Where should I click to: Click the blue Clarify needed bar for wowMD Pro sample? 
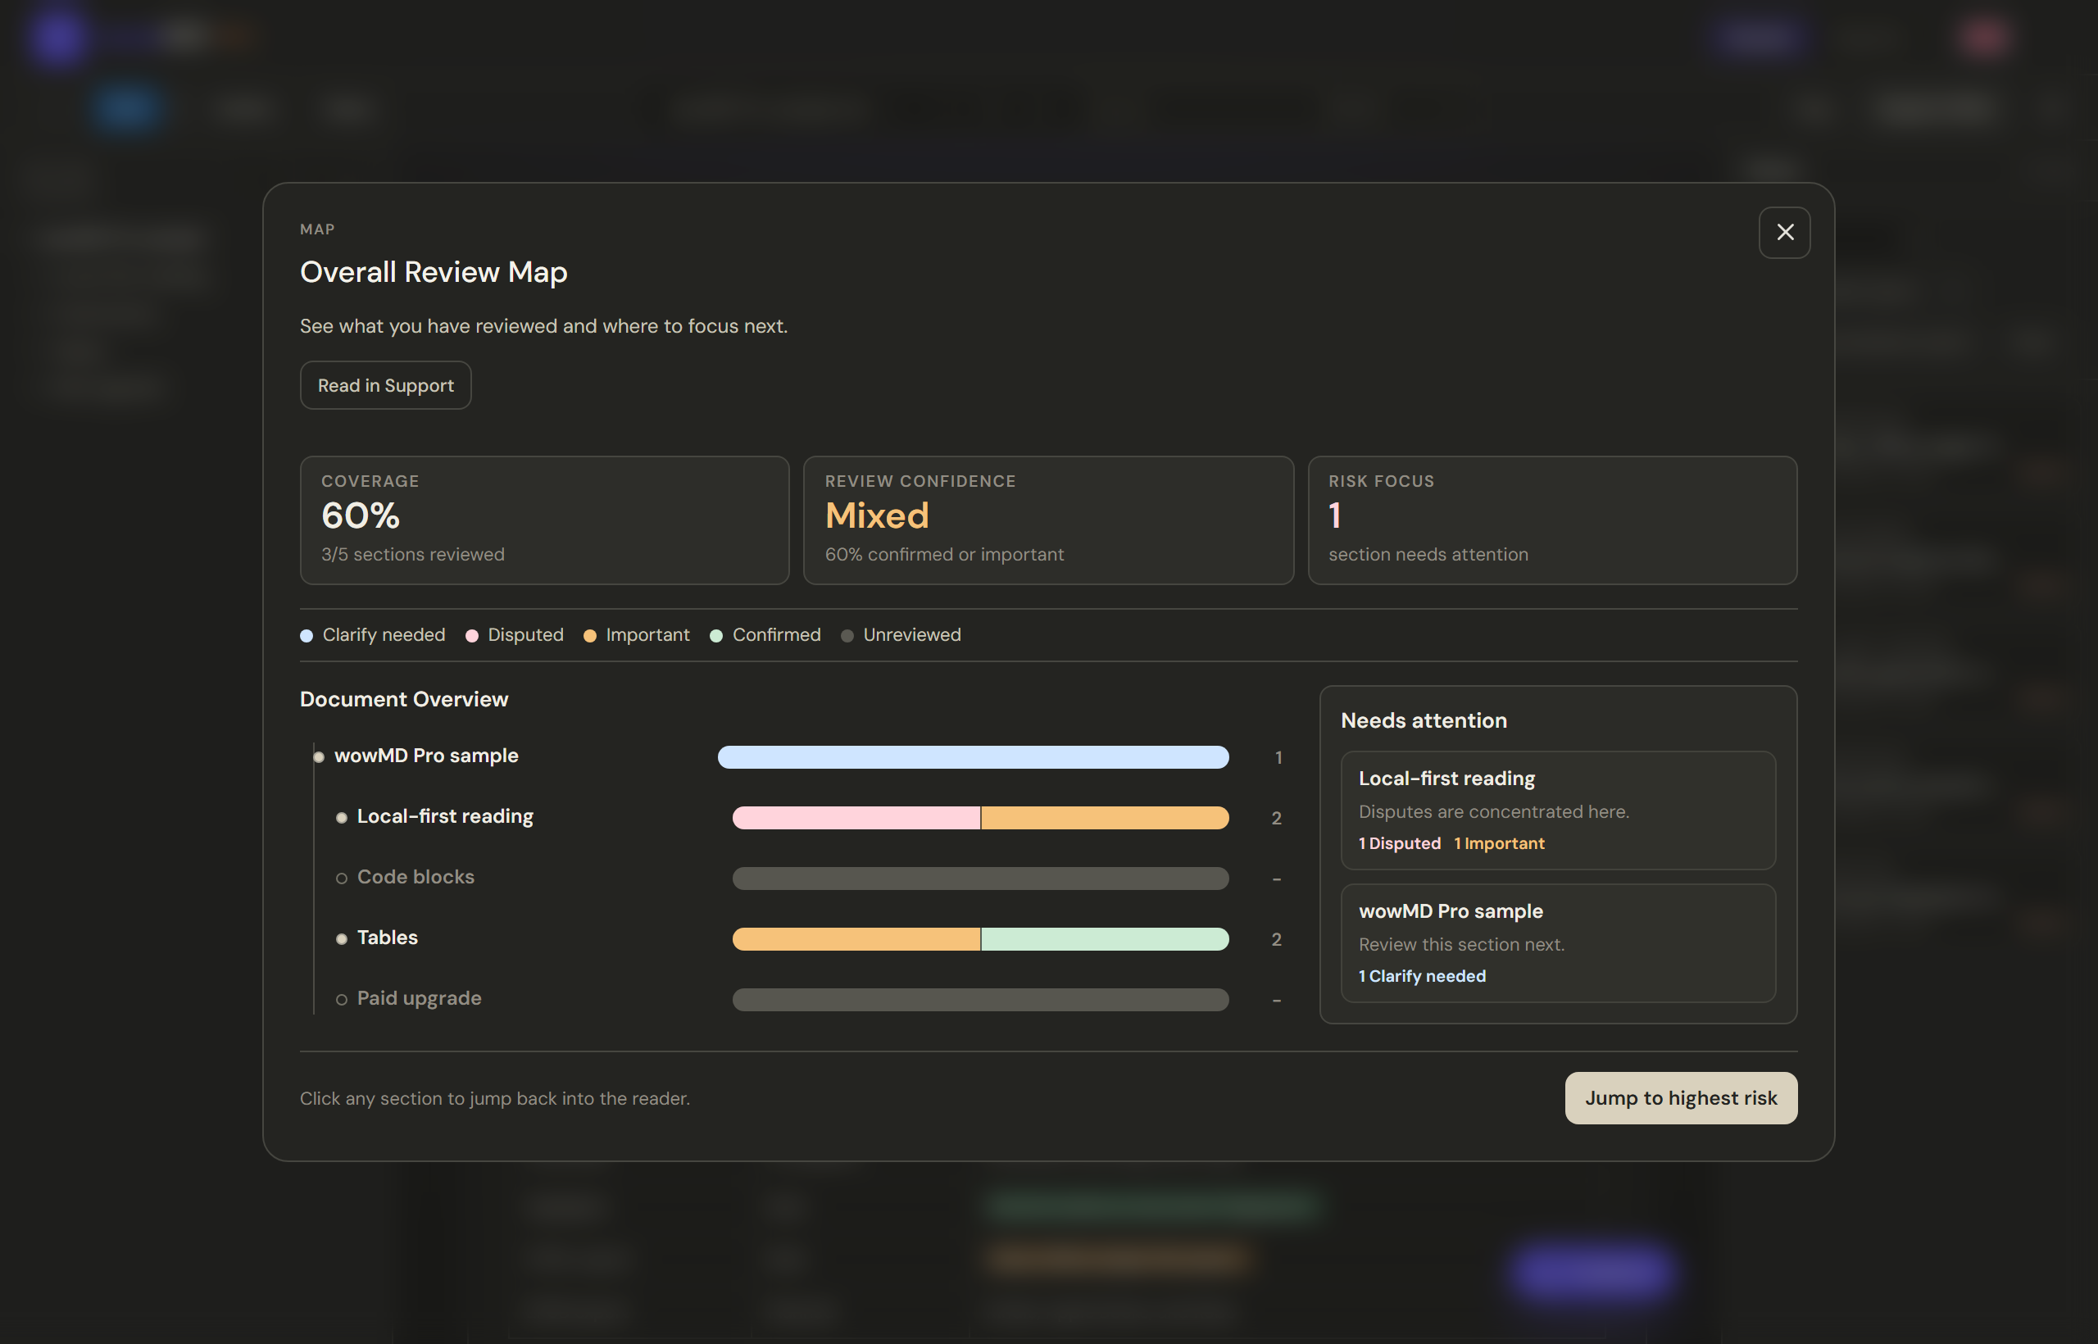973,756
